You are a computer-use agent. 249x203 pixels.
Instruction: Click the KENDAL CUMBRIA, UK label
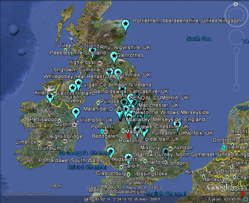pos(159,98)
